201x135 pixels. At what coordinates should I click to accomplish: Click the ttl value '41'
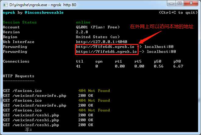[78, 66]
